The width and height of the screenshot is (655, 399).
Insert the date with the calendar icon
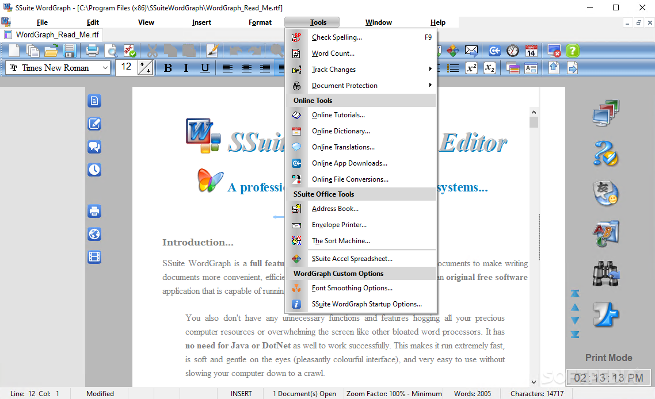point(531,51)
